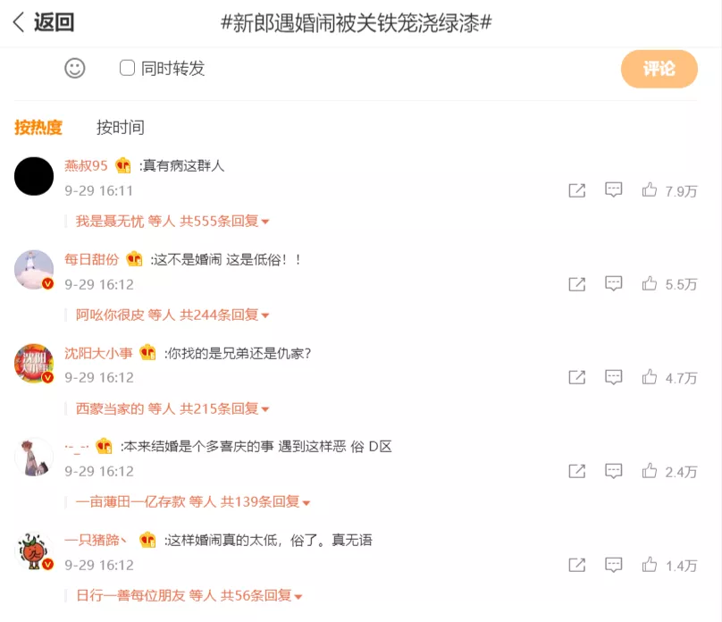This screenshot has width=722, height=622.
Task: Click the member badge next to 每日甜份
Action: pyautogui.click(x=134, y=259)
